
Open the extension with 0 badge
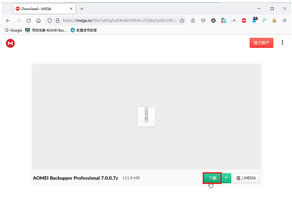[254, 20]
